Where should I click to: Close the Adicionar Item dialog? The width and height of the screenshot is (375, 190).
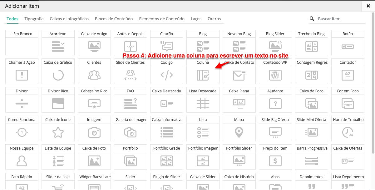click(368, 6)
